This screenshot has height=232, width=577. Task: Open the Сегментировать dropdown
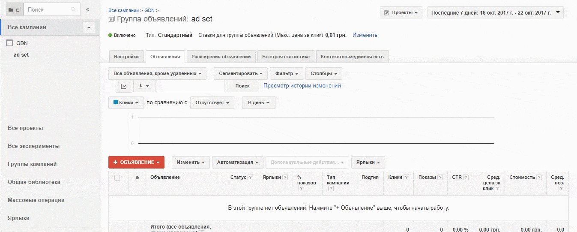coord(241,74)
